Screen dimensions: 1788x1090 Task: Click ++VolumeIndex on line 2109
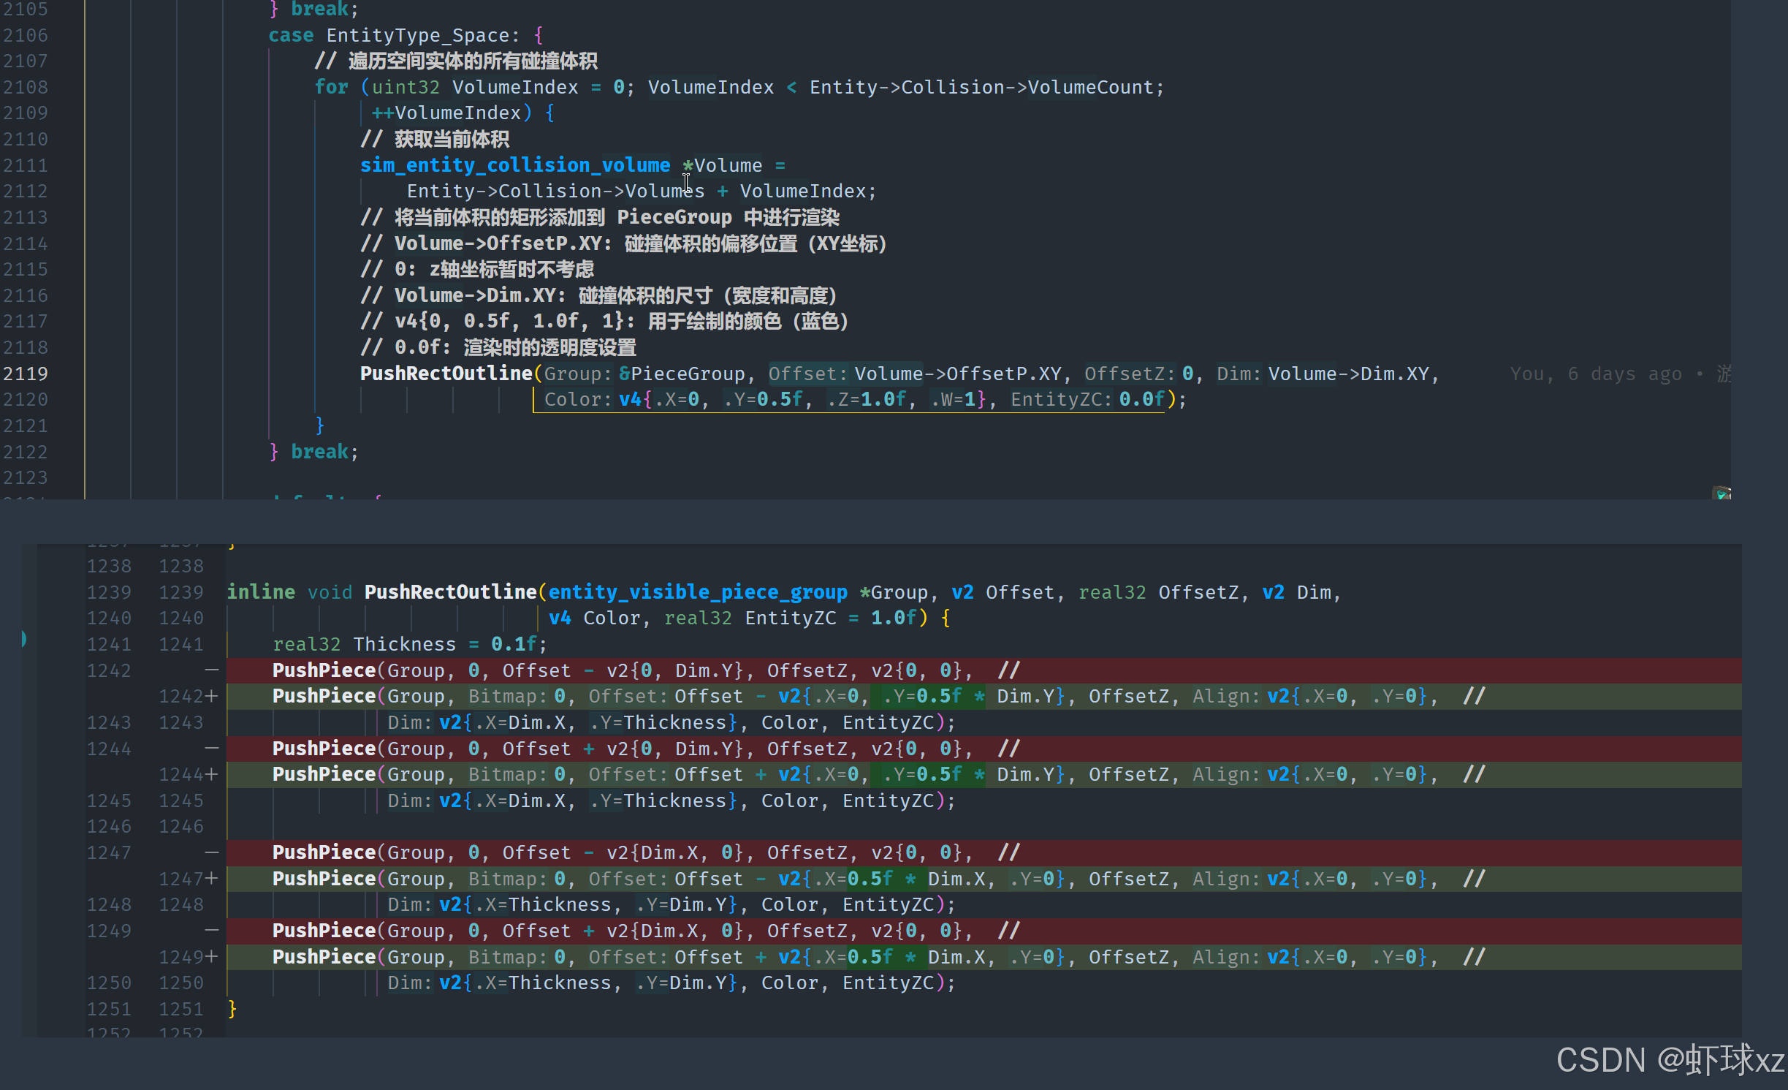446,113
